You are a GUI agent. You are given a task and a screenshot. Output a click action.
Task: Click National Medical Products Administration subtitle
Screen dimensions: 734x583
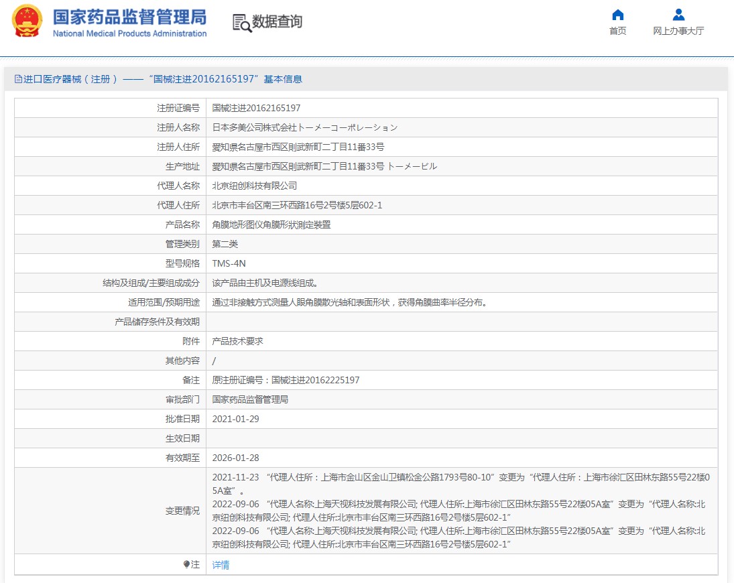pos(129,34)
